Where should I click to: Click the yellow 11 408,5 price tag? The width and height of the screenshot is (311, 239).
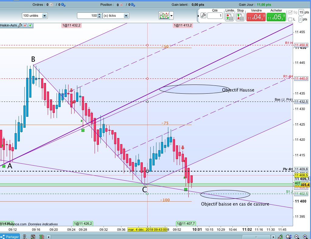[x=301, y=175]
